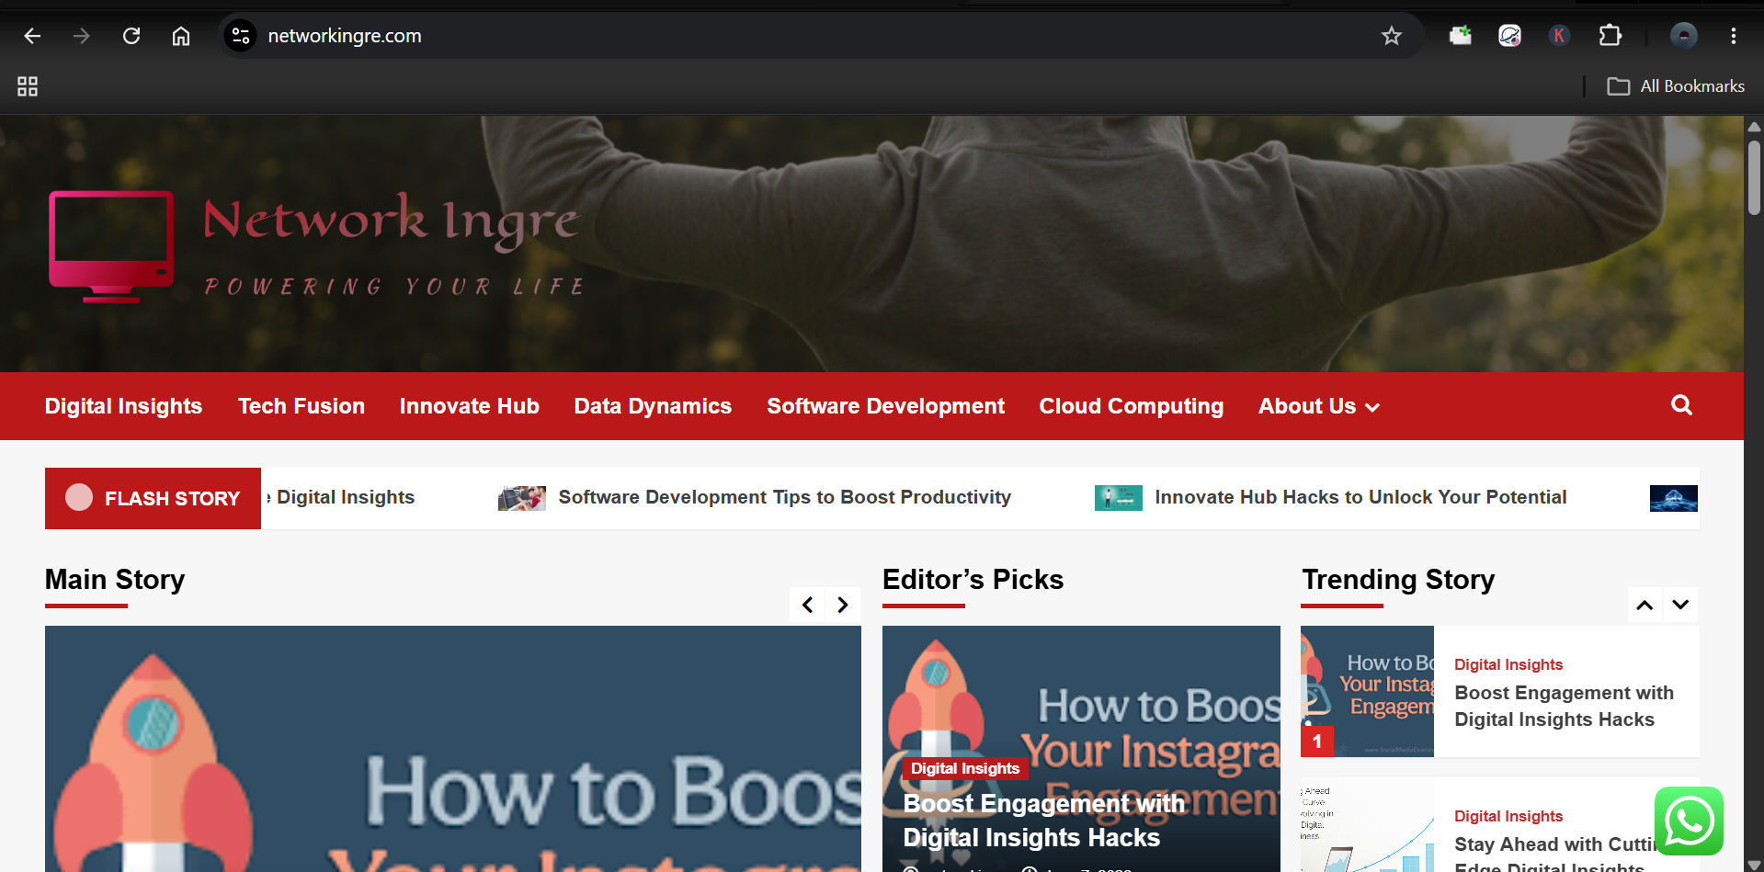The height and width of the screenshot is (872, 1764).
Task: Open trending 'Boost Engagement with Digital Insights Hacks' headline
Action: tap(1565, 706)
